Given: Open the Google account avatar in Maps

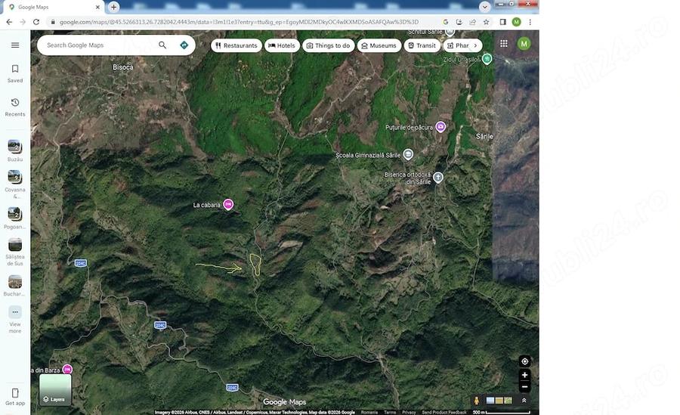Looking at the screenshot, I should [x=524, y=43].
